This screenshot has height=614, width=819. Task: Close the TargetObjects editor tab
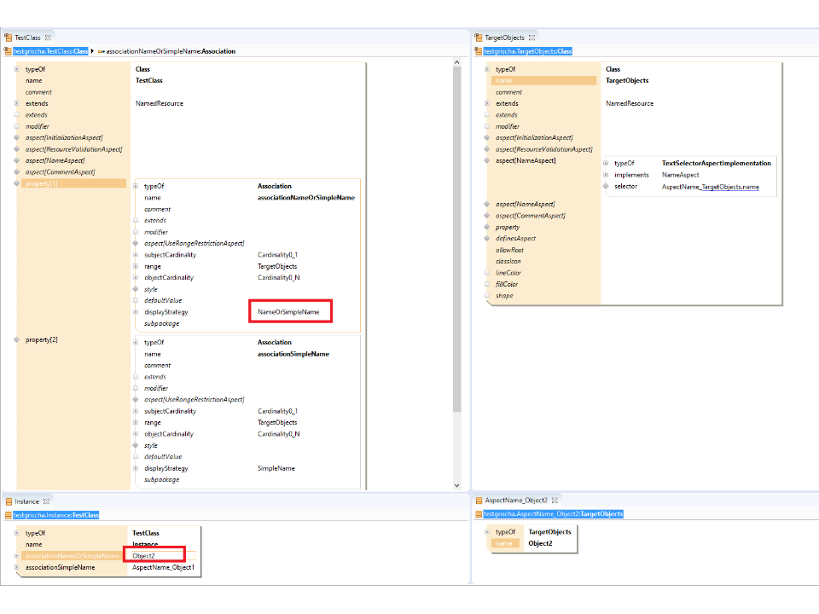[x=531, y=38]
